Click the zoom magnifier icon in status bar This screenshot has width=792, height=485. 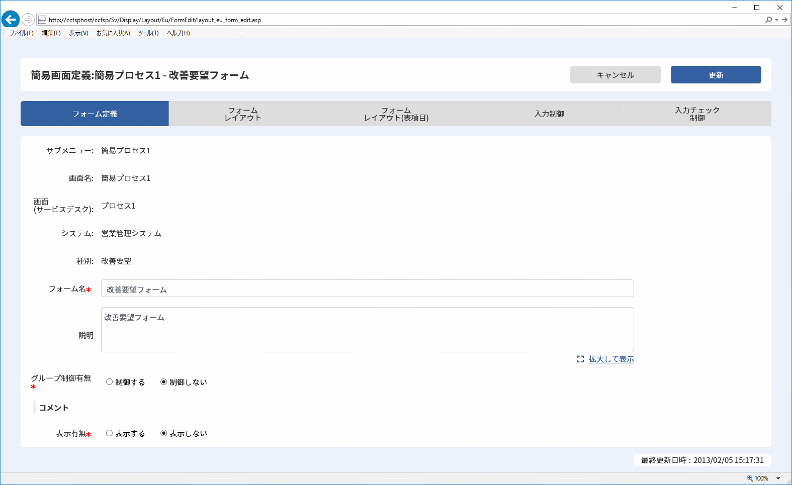point(750,478)
